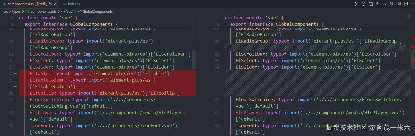Image resolution: width=415 pixels, height=136 pixels.
Task: Click the red marker in the diff overview ruler
Action: pos(413,60)
